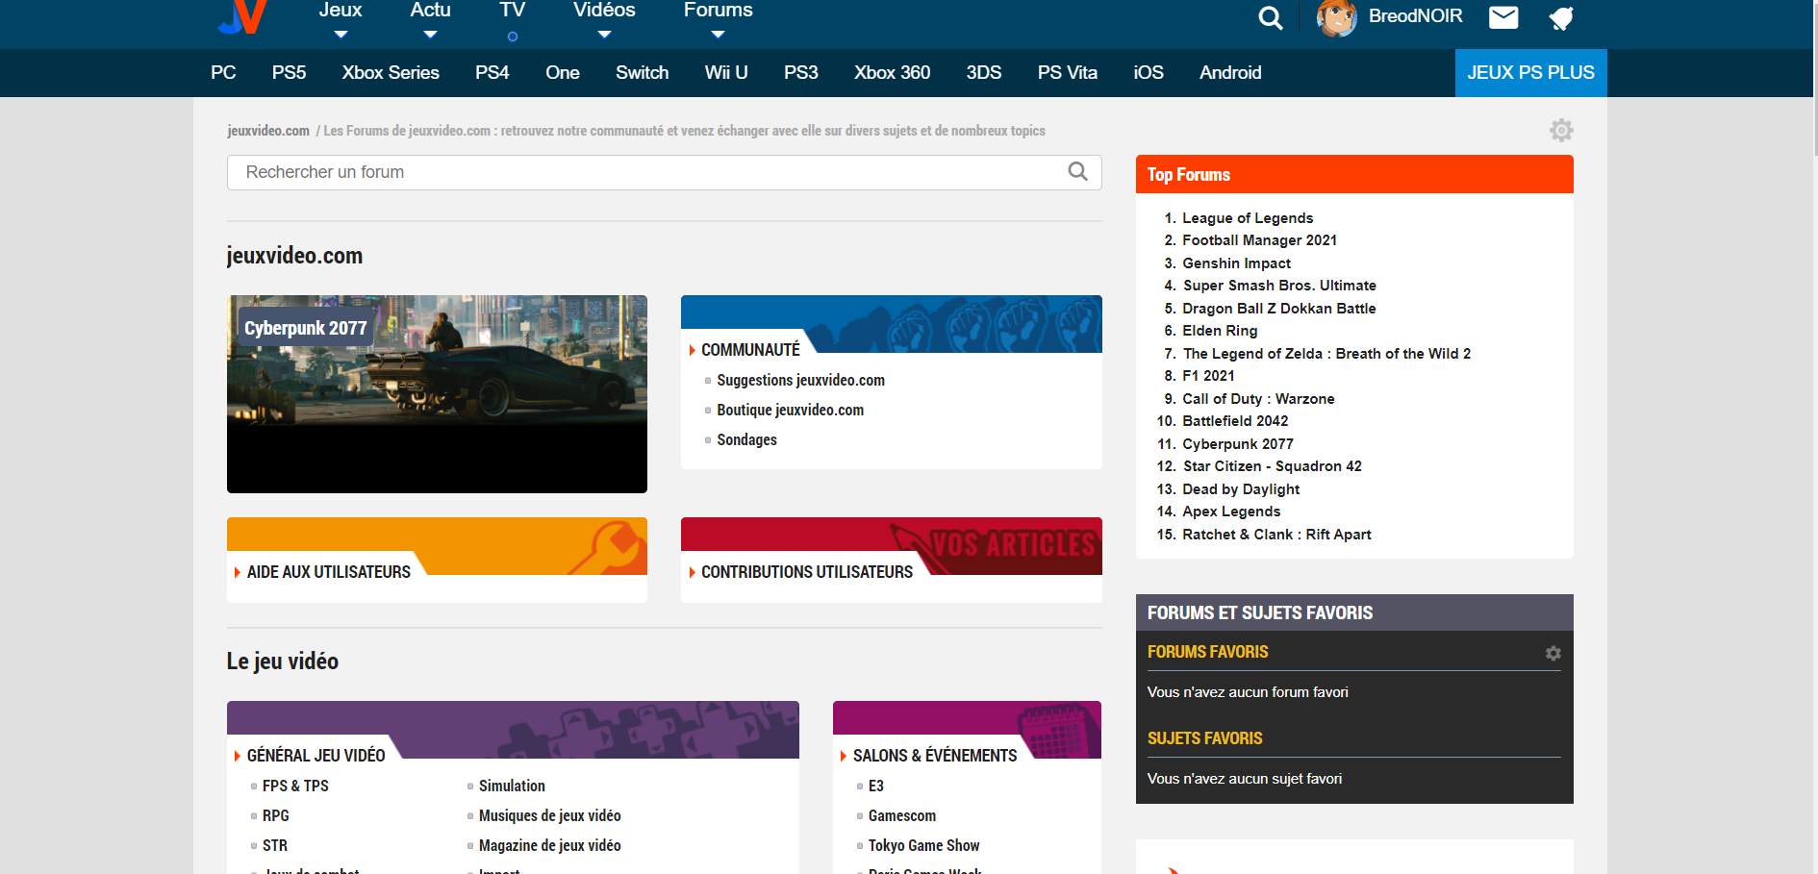Open Football Manager 2021 forum
The image size is (1818, 874).
(x=1259, y=240)
